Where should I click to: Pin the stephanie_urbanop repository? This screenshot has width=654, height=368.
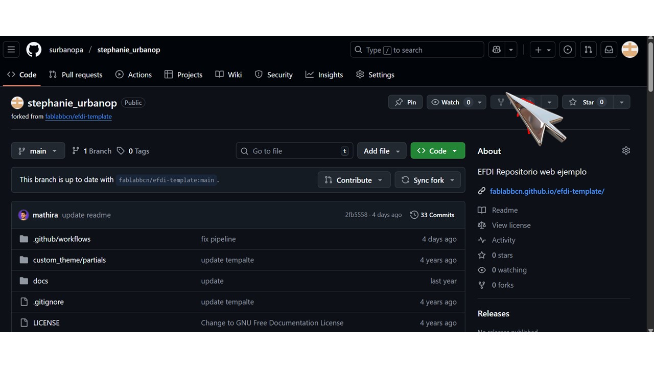tap(405, 102)
